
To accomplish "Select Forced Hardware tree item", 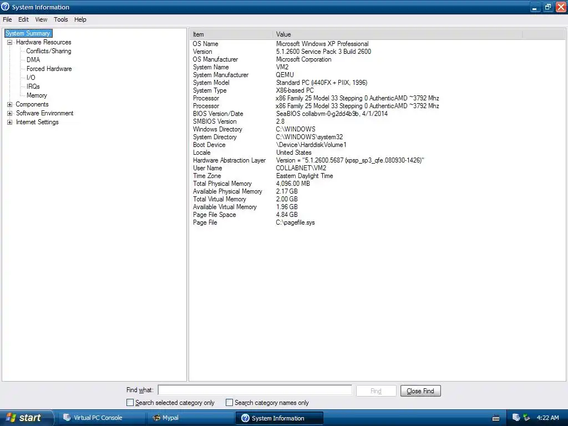I will 49,69.
